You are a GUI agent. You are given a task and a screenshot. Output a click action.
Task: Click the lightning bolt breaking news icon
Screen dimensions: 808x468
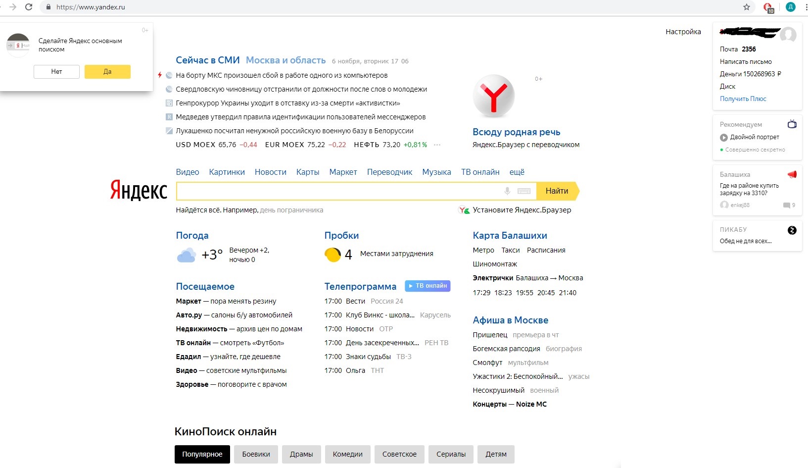[160, 75]
